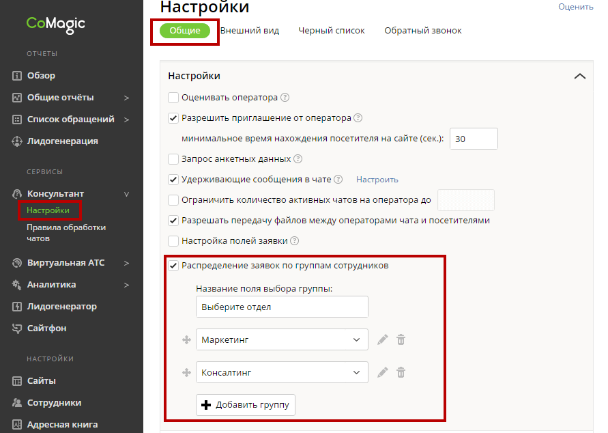Click the Добавить группу button
Screen dimensions: 608x433
[246, 405]
